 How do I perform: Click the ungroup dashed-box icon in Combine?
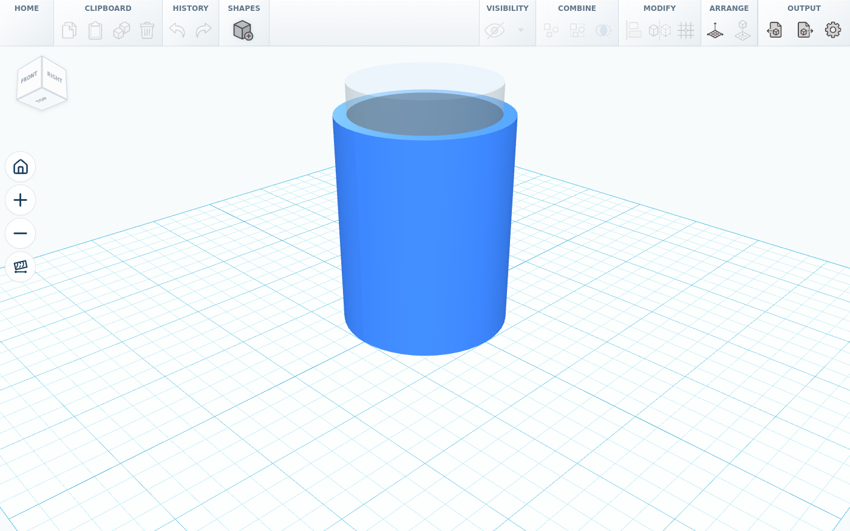coord(577,30)
